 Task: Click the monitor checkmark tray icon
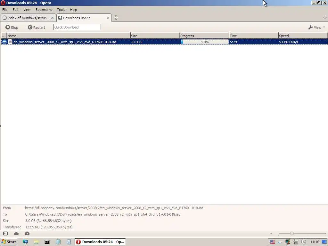pyautogui.click(x=288, y=242)
